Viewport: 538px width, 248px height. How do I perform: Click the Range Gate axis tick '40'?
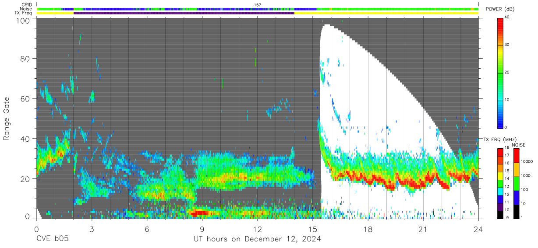point(25,139)
